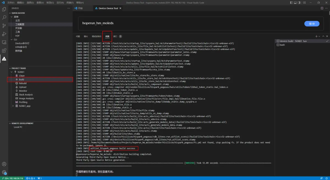
Task: Switch to the 端口 panel tab
Action: [x=115, y=36]
